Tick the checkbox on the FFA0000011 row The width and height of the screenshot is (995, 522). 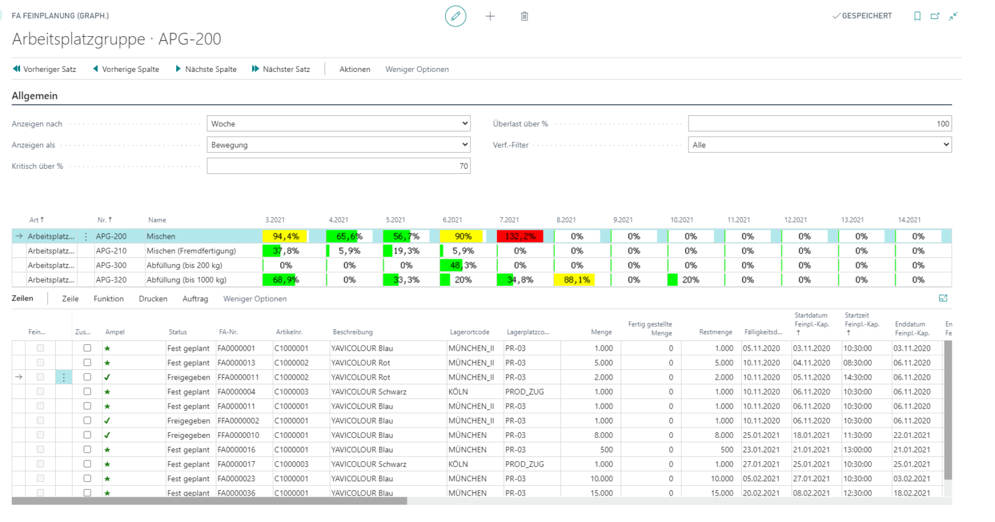coord(87,376)
